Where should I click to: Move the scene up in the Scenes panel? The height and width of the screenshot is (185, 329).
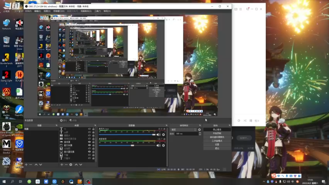coord(36,165)
